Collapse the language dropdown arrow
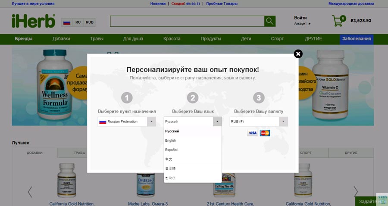This screenshot has width=388, height=206. 217,122
